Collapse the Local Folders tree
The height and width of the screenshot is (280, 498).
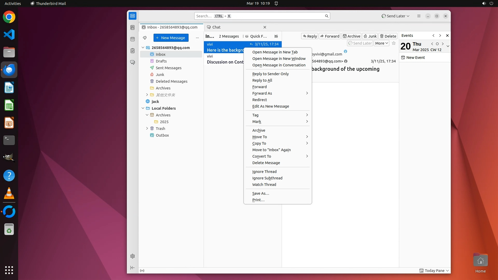[143, 108]
